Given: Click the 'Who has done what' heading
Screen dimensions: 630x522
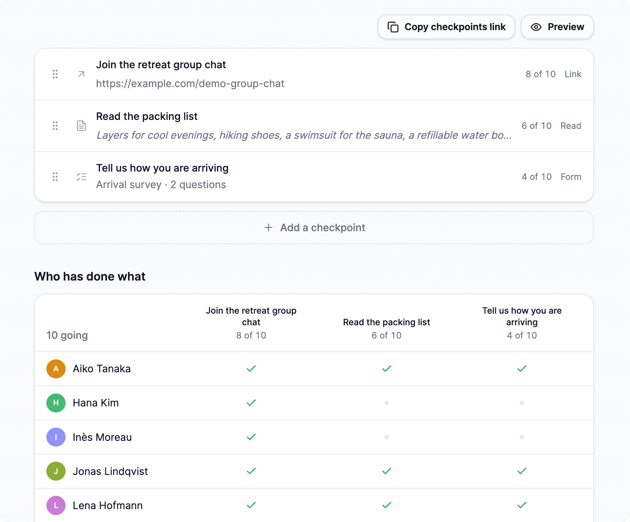Looking at the screenshot, I should tap(90, 277).
